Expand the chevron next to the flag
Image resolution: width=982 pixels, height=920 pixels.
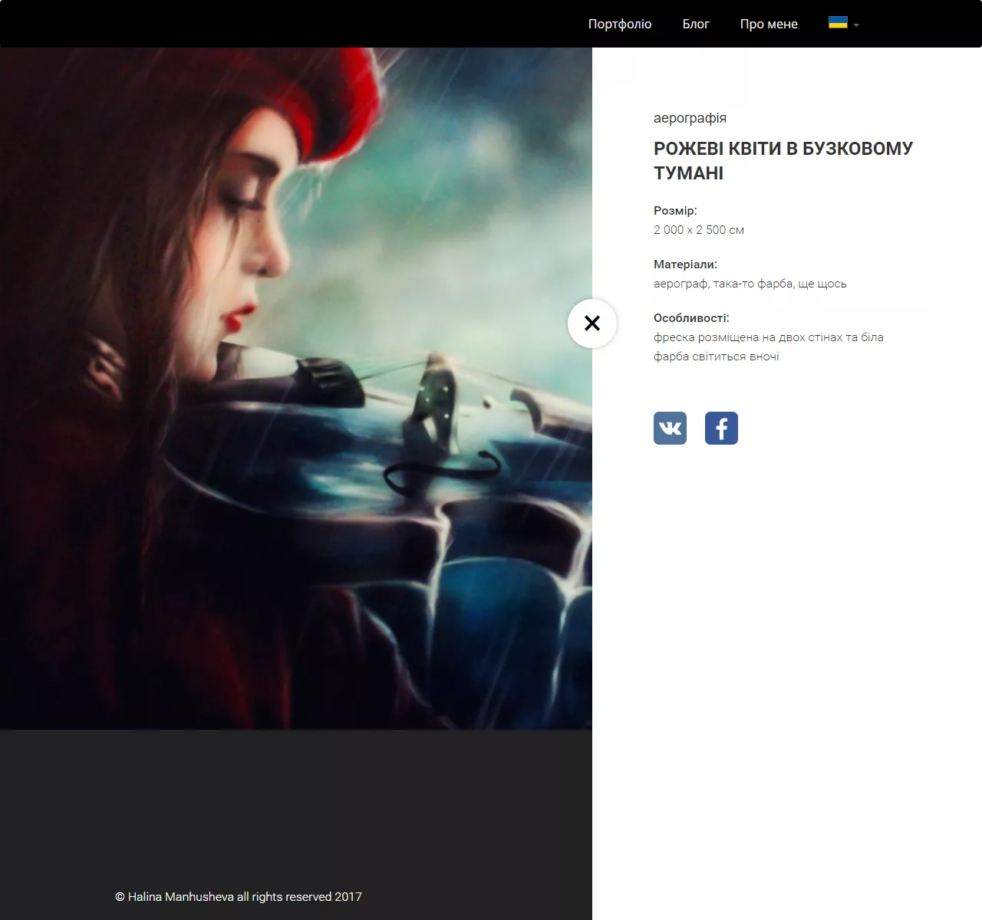pos(855,25)
